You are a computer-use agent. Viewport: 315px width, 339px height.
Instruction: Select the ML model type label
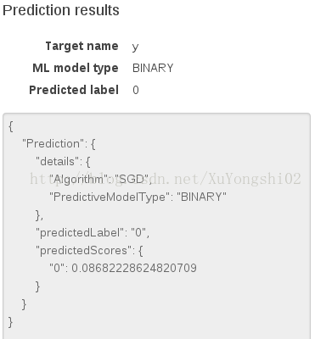pyautogui.click(x=76, y=68)
